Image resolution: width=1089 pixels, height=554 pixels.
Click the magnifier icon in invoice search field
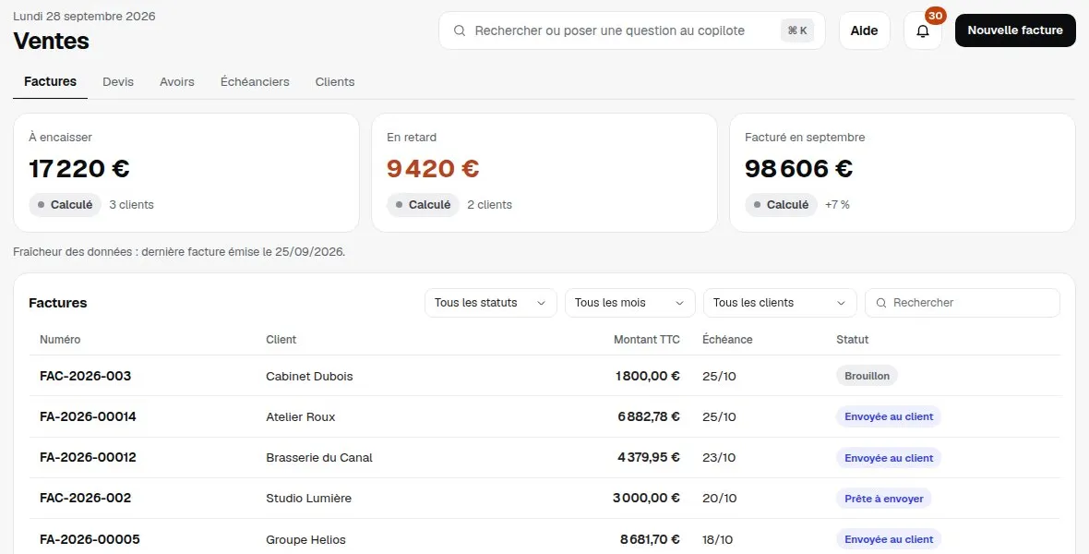tap(881, 303)
